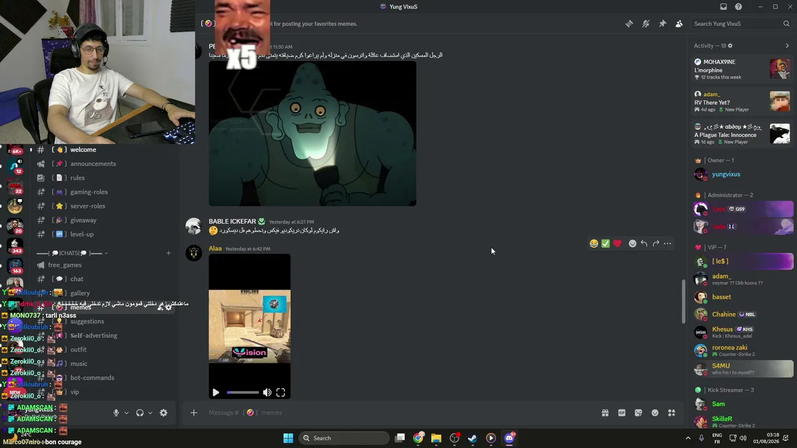Open Windows Start menu
This screenshot has width=797, height=448.
click(x=288, y=438)
